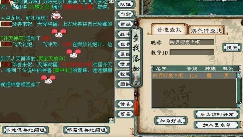Focus the 昵称 nickname input field
The height and width of the screenshot is (137, 243).
192,42
